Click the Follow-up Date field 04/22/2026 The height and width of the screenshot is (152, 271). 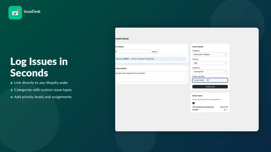pos(210,80)
